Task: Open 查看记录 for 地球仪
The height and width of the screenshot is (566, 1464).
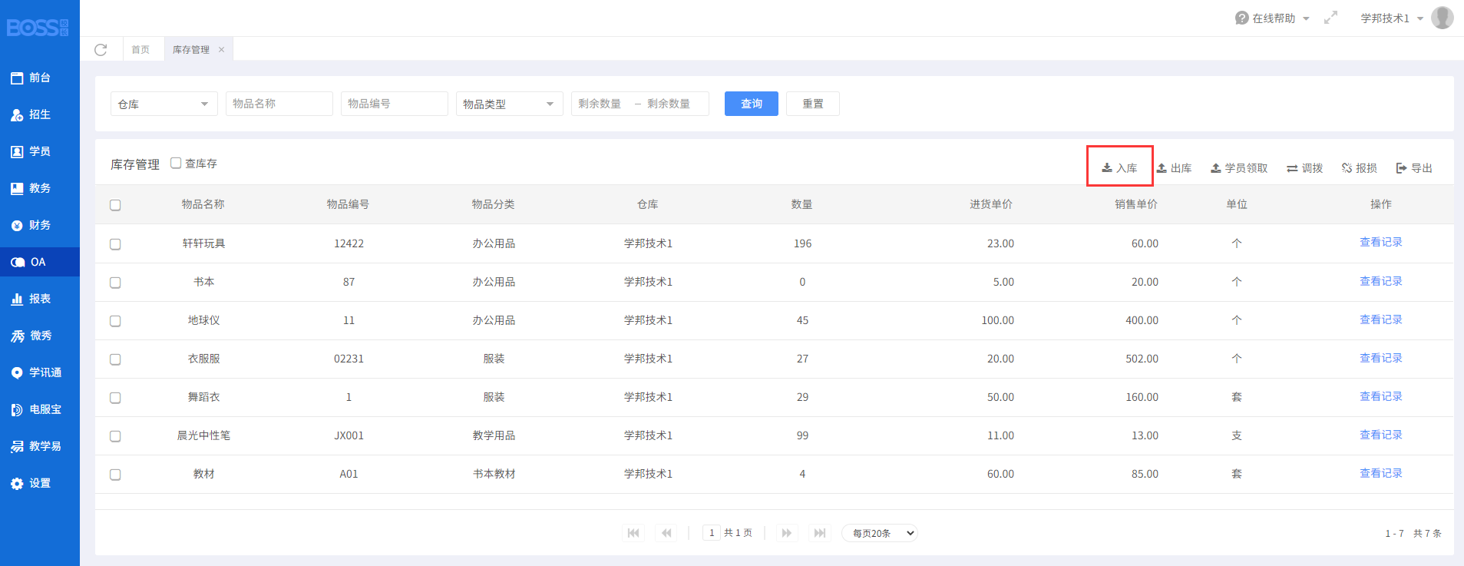Action: click(x=1380, y=319)
